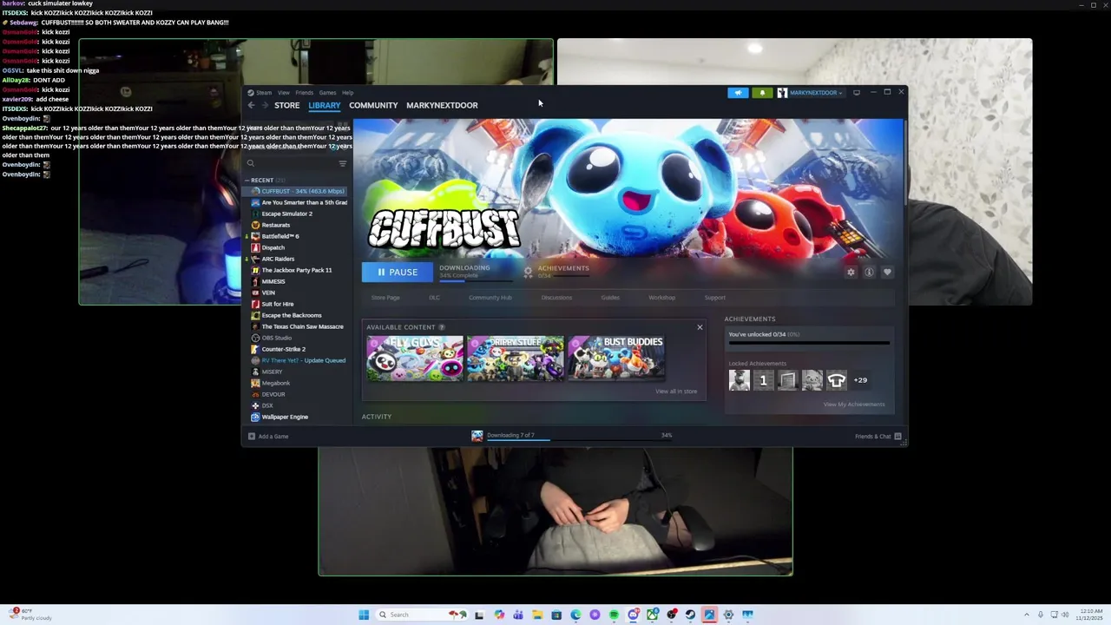The width and height of the screenshot is (1111, 625).
Task: Click the Windows taskbar Search box
Action: coord(423,615)
